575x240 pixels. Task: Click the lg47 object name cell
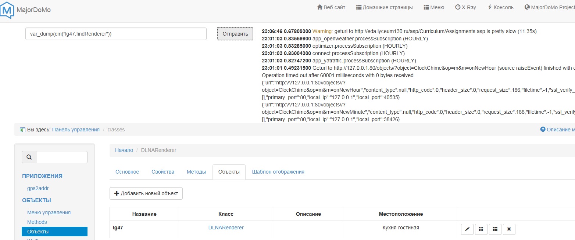click(144, 229)
